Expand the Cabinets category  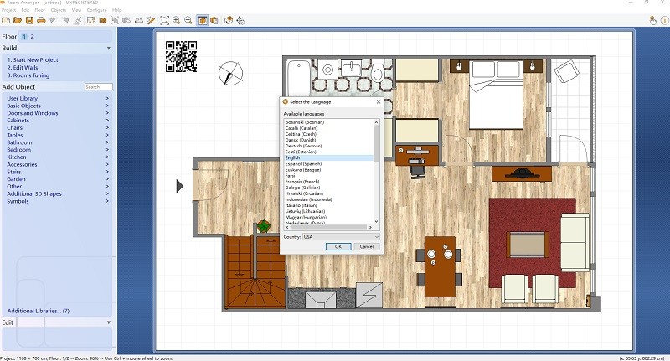[57, 120]
